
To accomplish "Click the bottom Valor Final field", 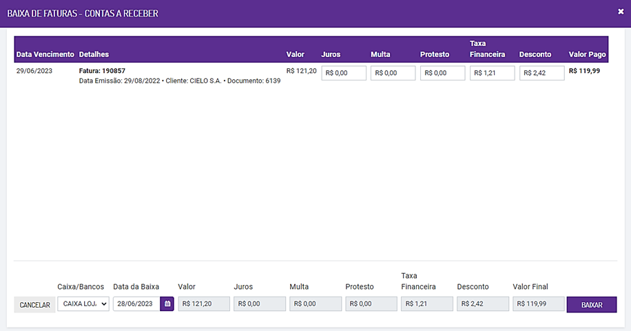I will coord(539,304).
